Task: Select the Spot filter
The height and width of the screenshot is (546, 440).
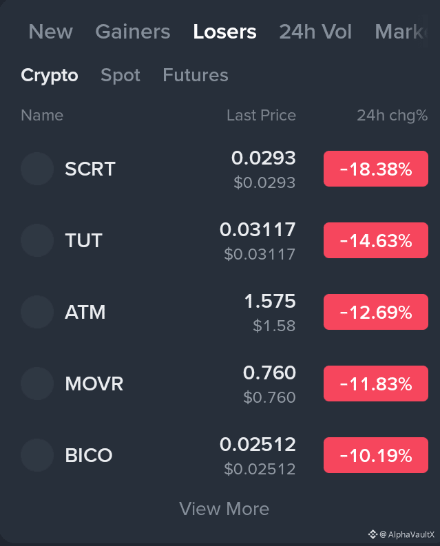Action: click(121, 75)
